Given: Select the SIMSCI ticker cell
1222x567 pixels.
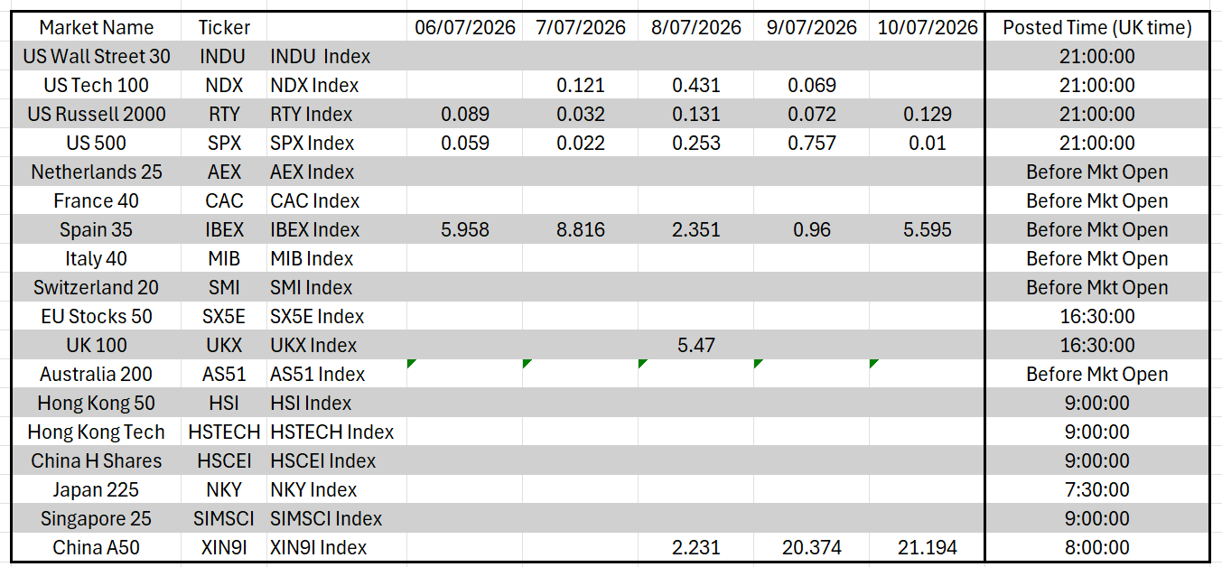Looking at the screenshot, I should point(223,518).
